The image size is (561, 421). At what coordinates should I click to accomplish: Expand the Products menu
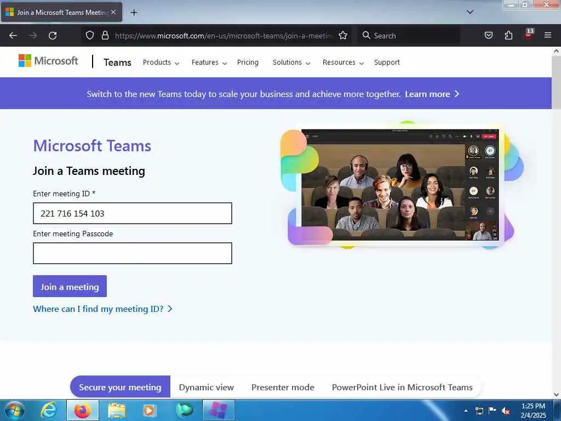[x=161, y=62]
